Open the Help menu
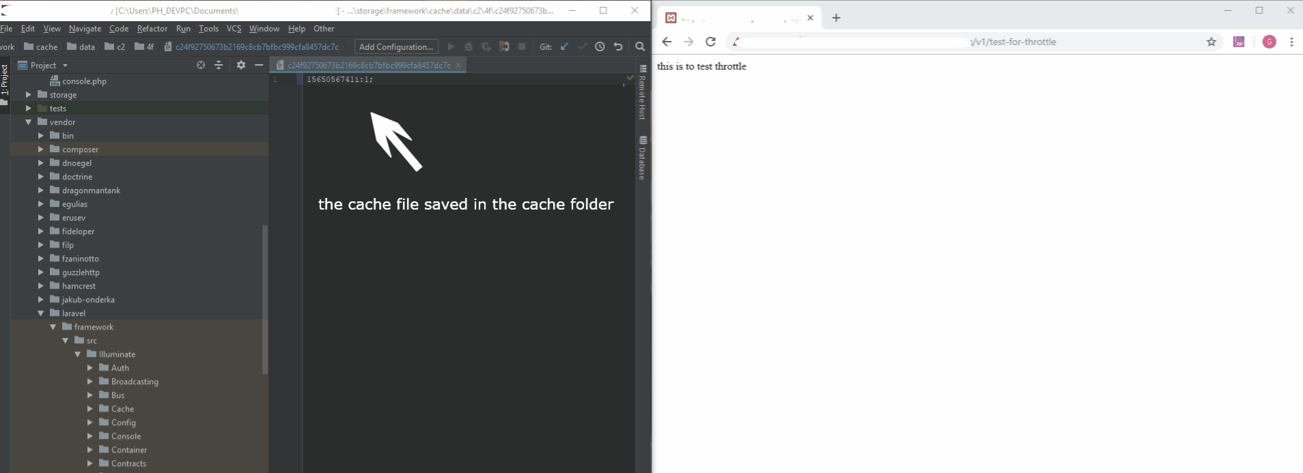This screenshot has height=473, width=1303. click(x=296, y=29)
